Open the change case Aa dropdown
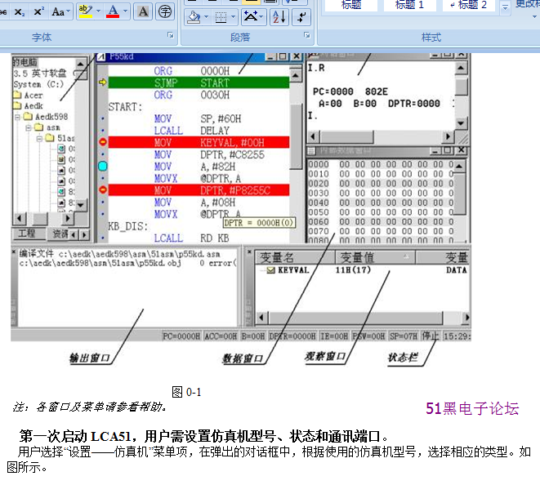540x485 pixels. 62,11
